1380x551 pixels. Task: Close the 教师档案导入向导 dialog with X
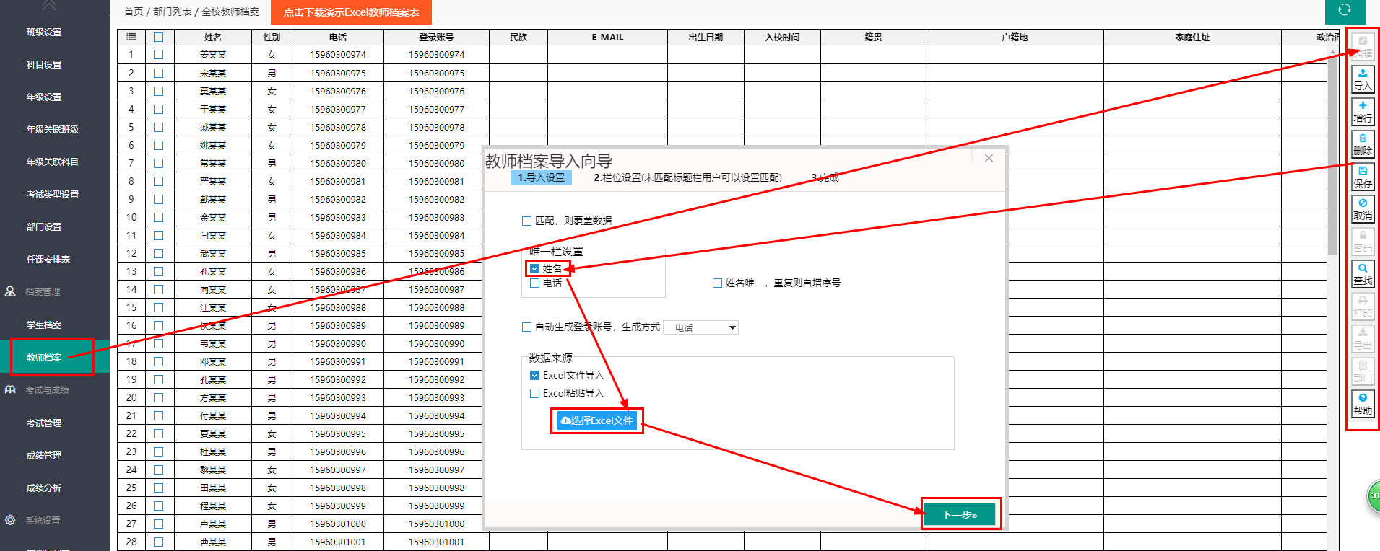click(989, 158)
